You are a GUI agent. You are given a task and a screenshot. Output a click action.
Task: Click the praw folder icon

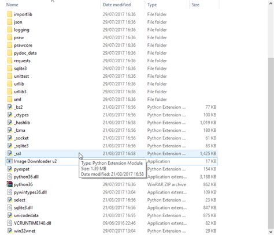[10, 37]
